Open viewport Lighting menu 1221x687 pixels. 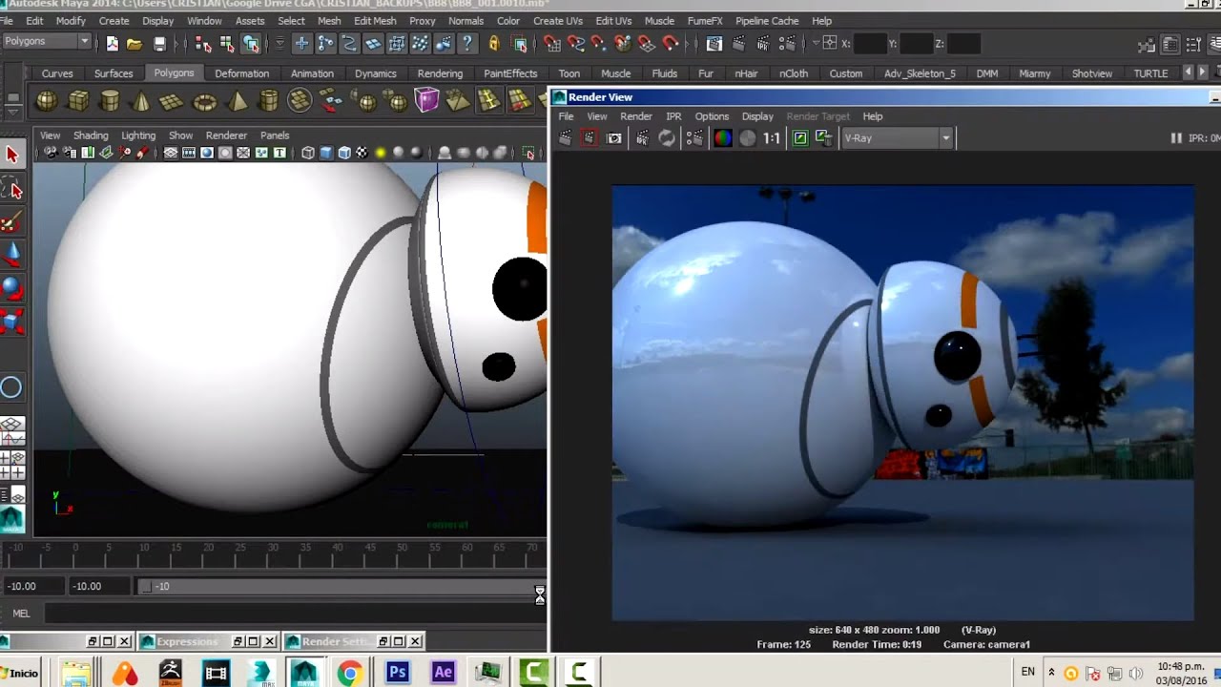tap(138, 135)
